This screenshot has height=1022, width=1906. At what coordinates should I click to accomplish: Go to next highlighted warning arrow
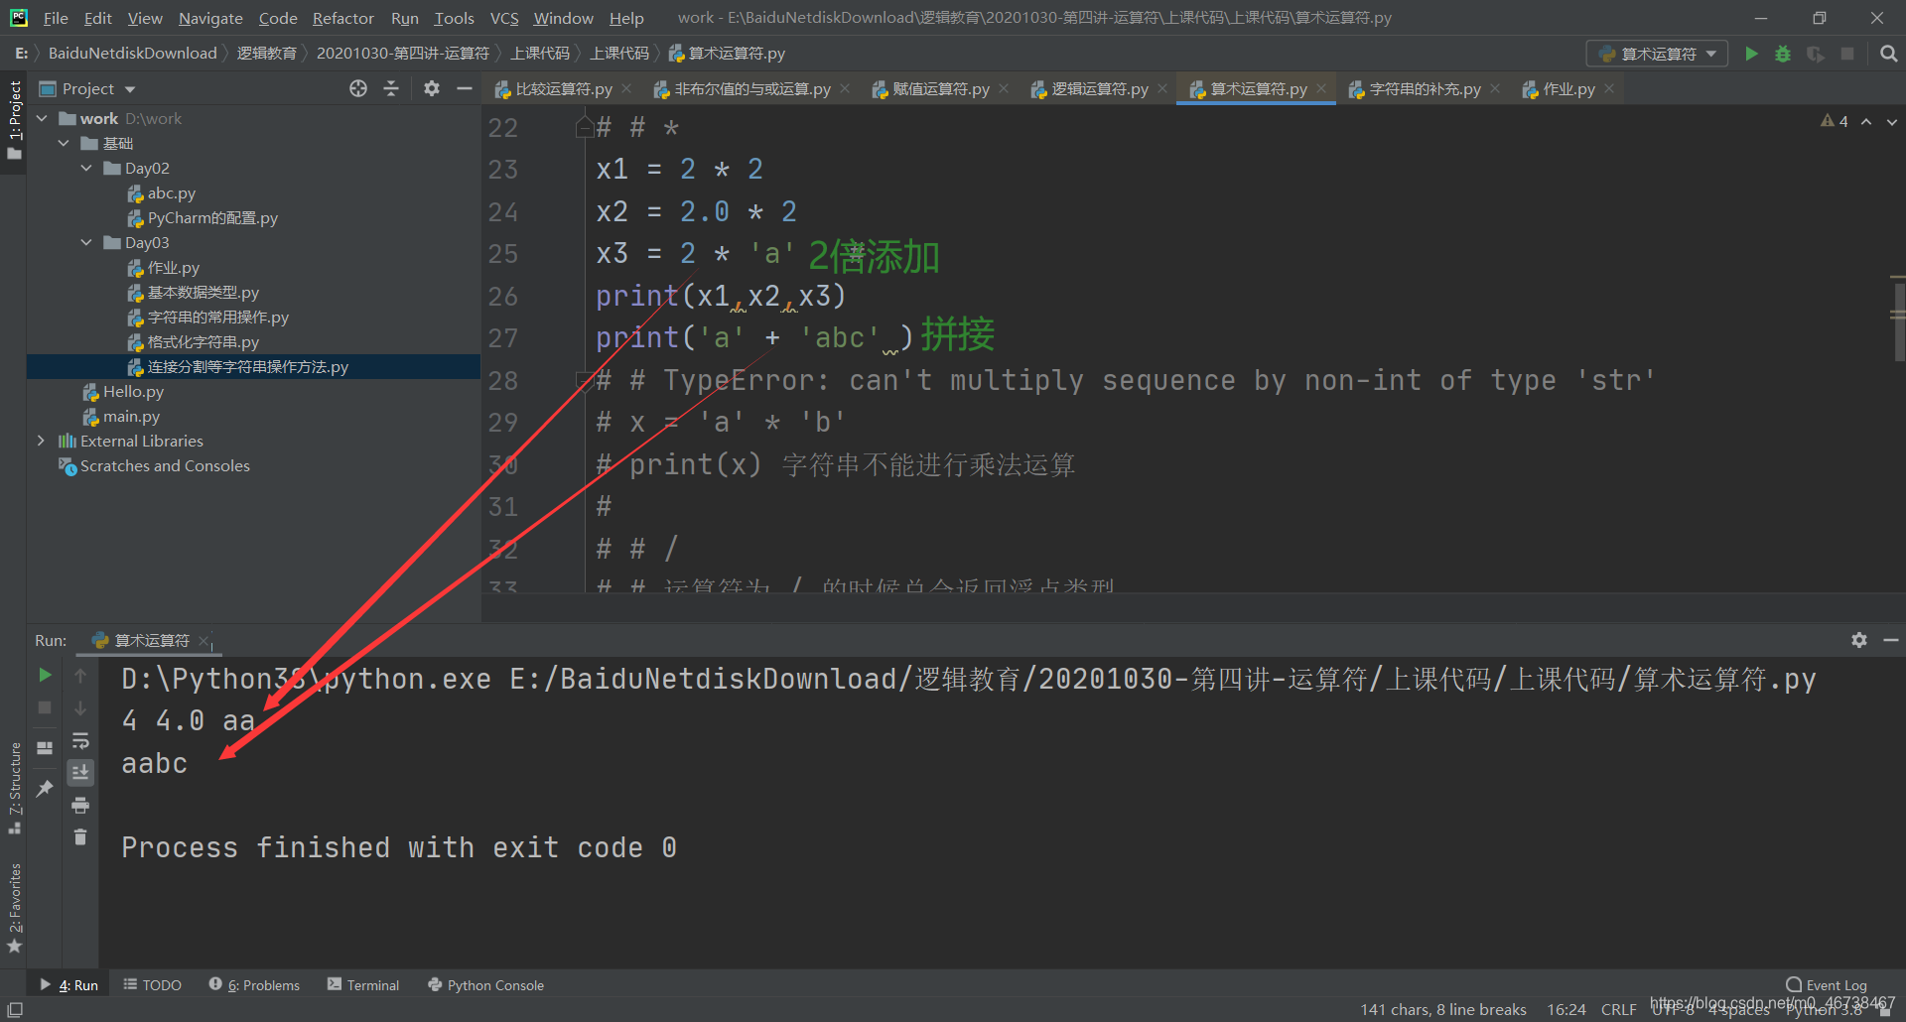pyautogui.click(x=1891, y=121)
